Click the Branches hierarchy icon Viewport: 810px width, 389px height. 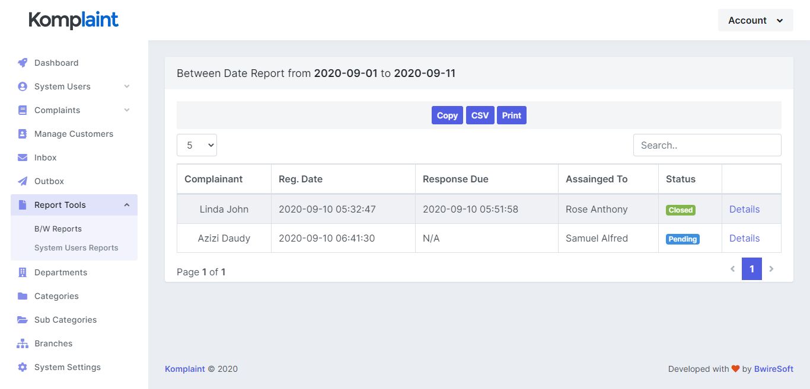click(x=23, y=343)
